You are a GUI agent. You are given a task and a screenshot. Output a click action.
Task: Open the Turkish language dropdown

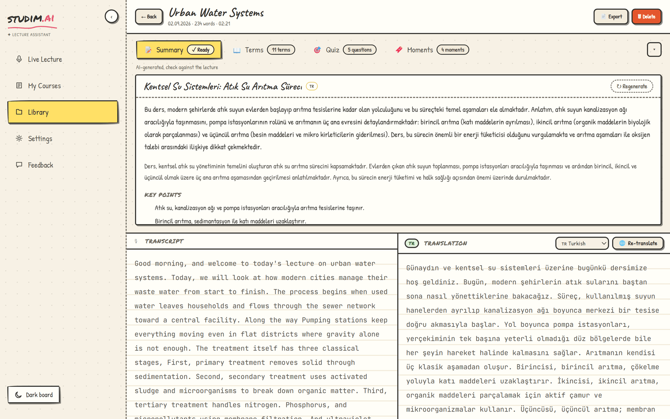(x=582, y=243)
